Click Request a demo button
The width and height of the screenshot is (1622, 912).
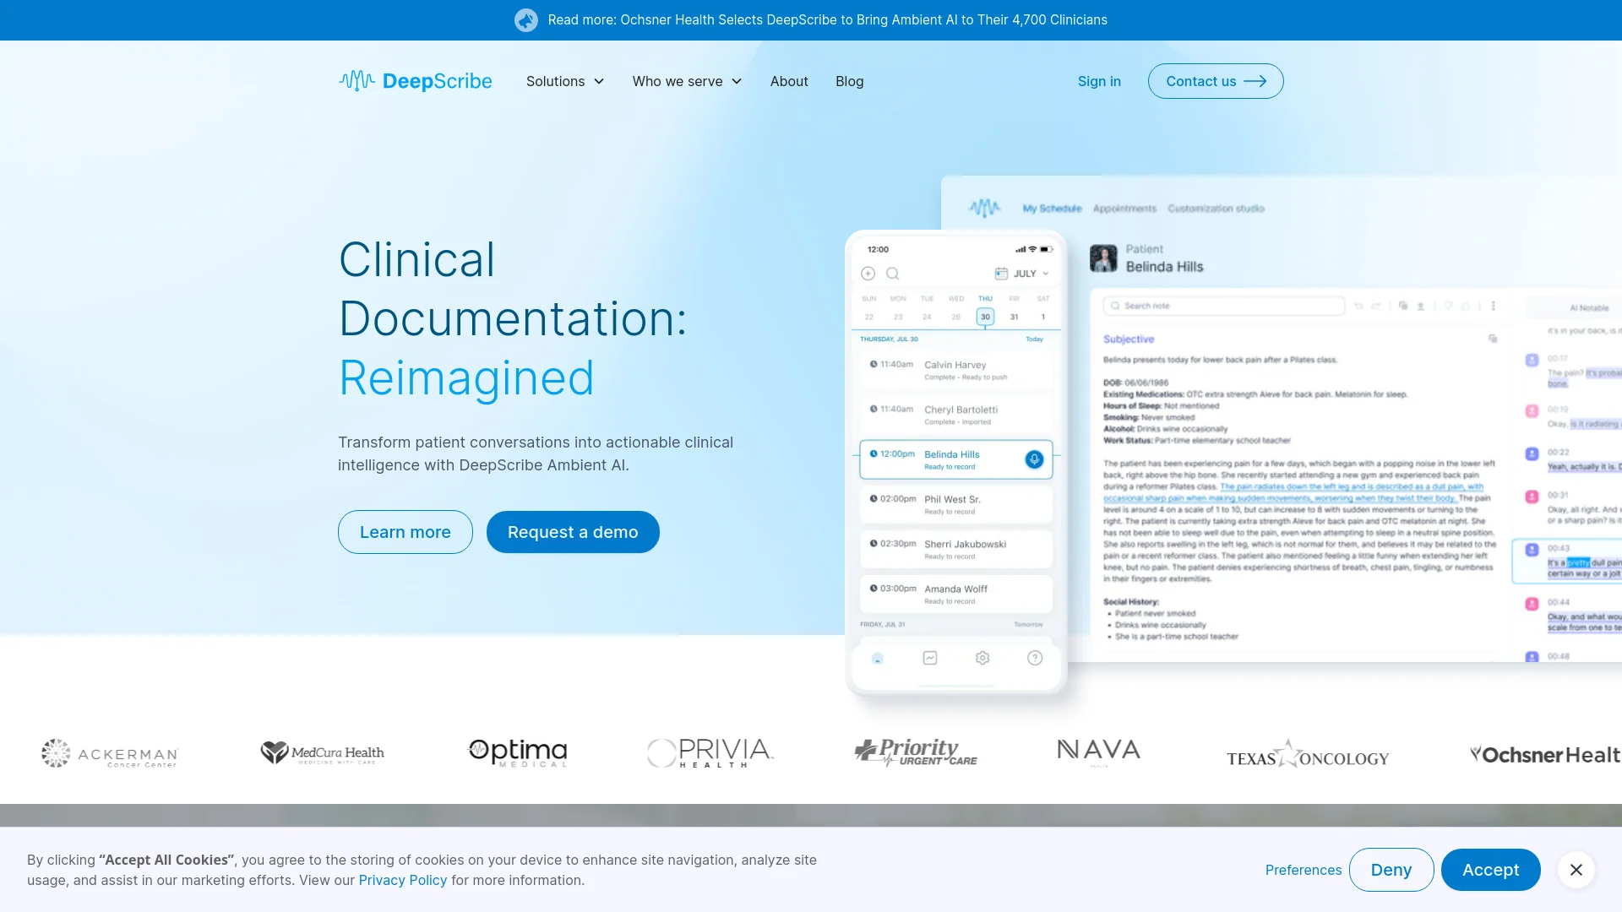[x=573, y=532]
